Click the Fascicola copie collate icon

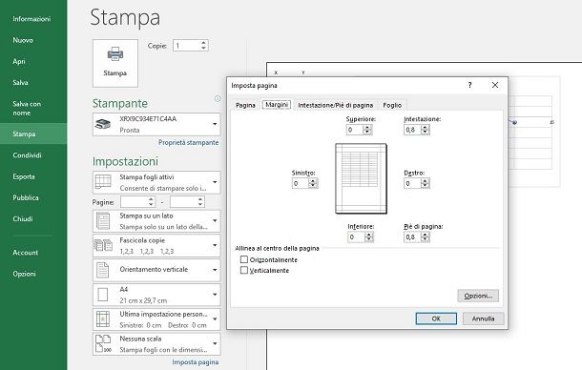103,245
